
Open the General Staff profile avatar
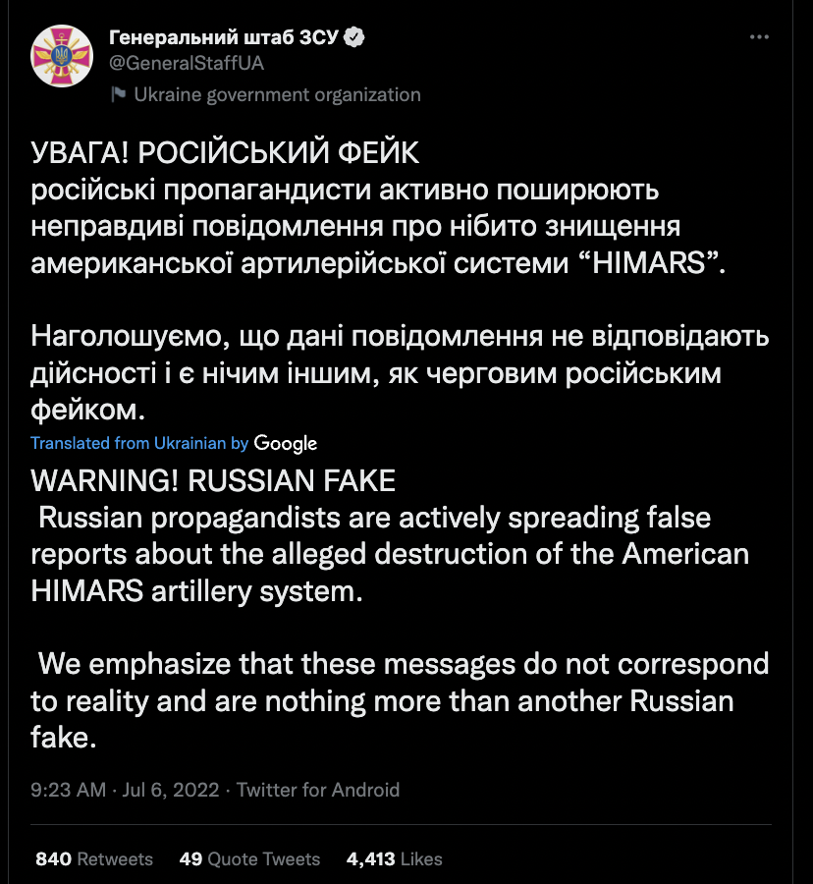coord(62,56)
